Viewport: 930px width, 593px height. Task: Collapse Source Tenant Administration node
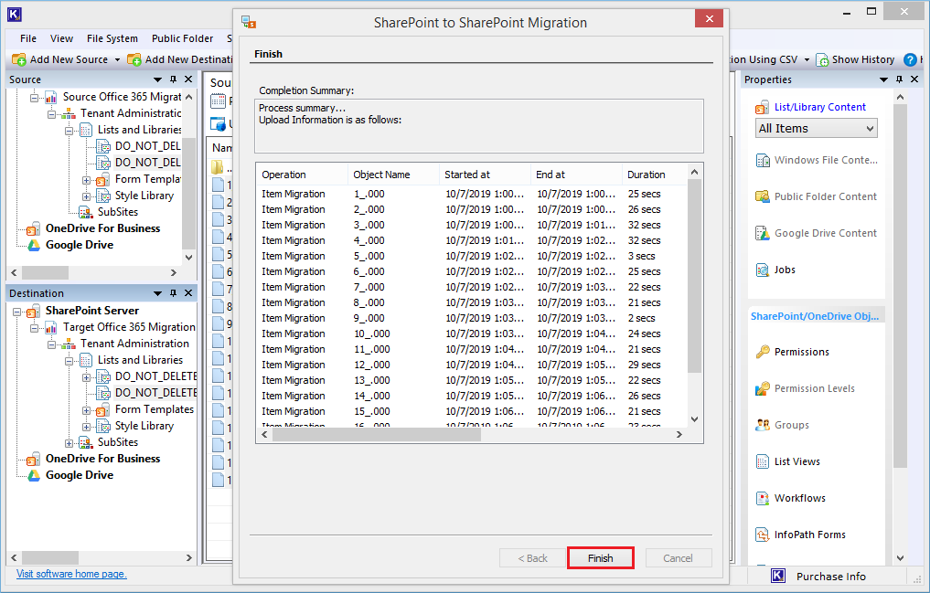pos(51,113)
